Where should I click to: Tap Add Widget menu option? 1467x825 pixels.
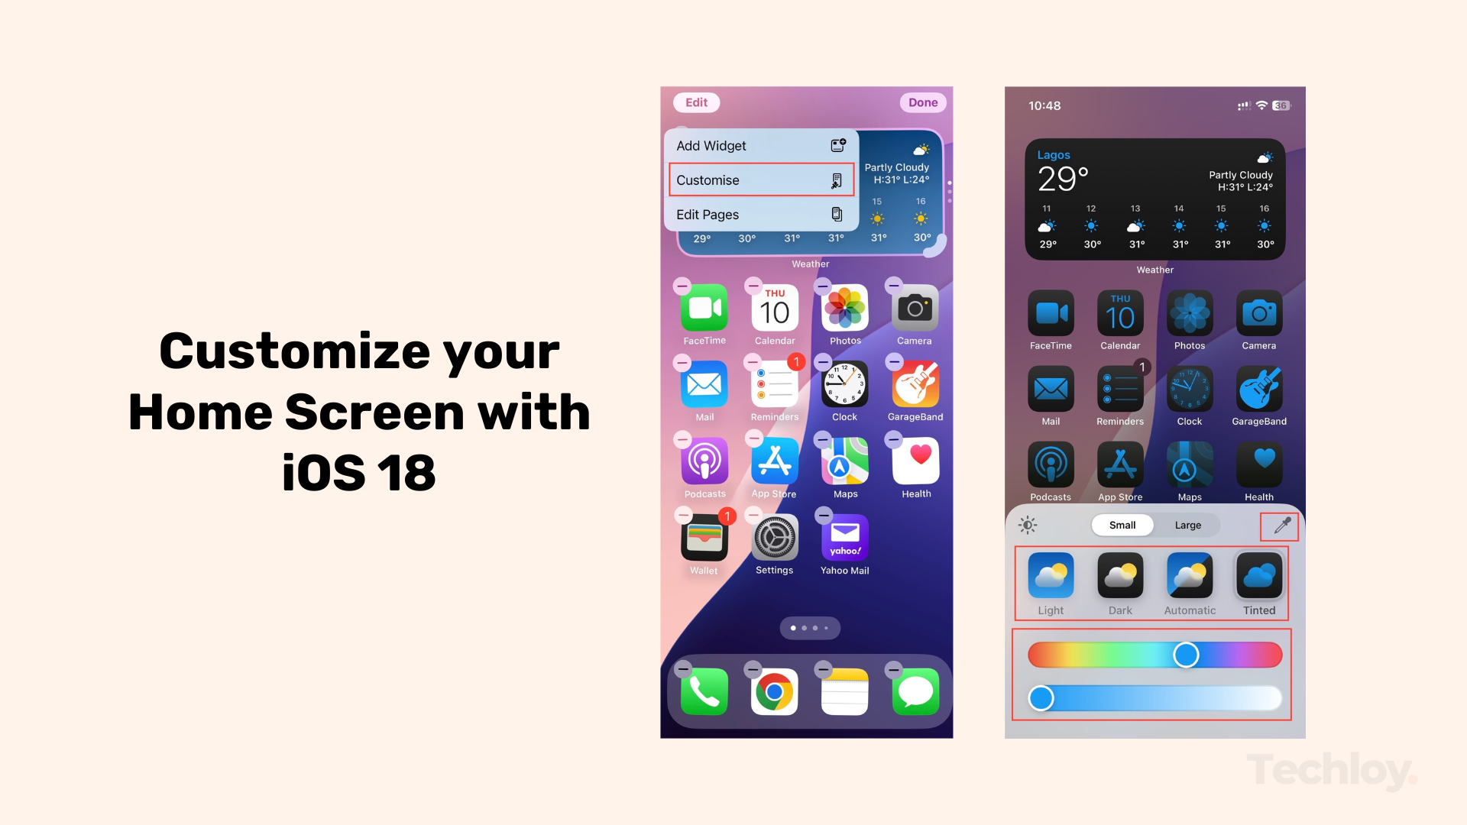(x=759, y=146)
